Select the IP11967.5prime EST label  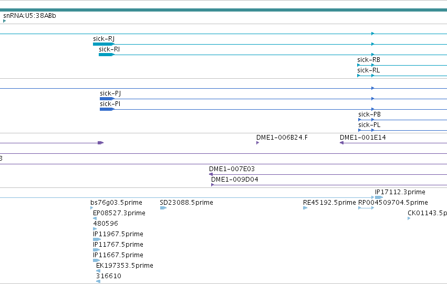tap(118, 234)
